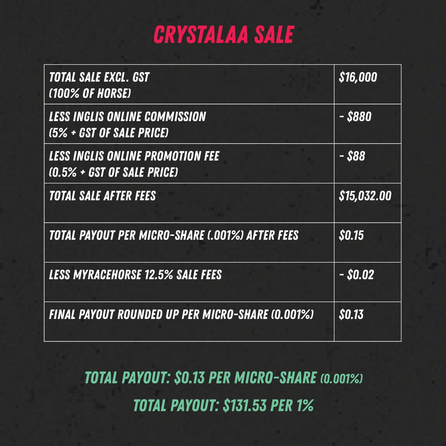Select the Less Inglis Online Promotion Fee label
This screenshot has width=446, height=446.
tap(134, 156)
